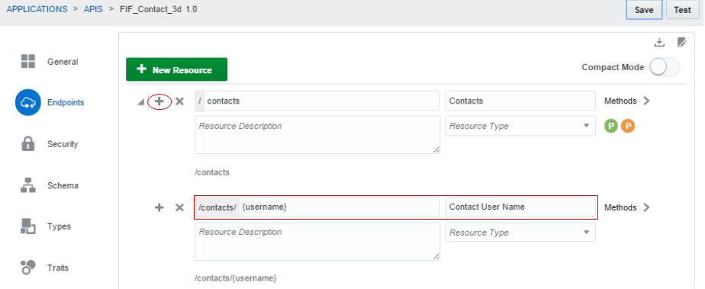Click the edit source icon at top right

click(x=682, y=42)
